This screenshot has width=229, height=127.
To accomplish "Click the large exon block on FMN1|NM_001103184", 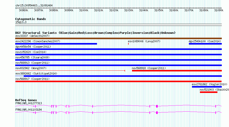I will click(157, 113).
